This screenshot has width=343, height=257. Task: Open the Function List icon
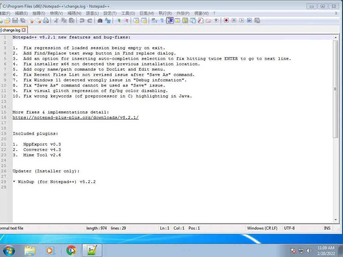pos(201,20)
